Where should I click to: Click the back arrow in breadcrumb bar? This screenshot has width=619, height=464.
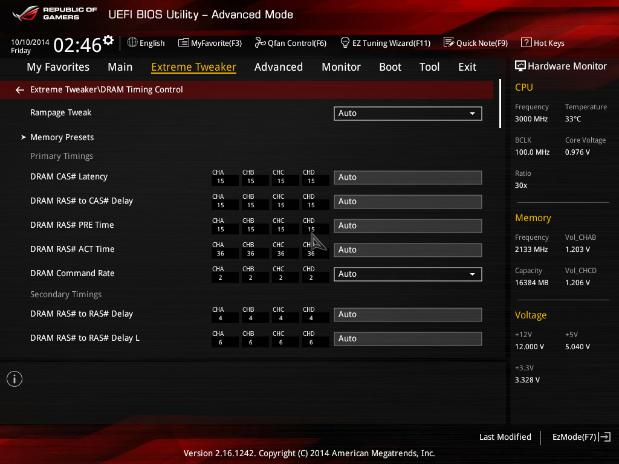click(20, 90)
